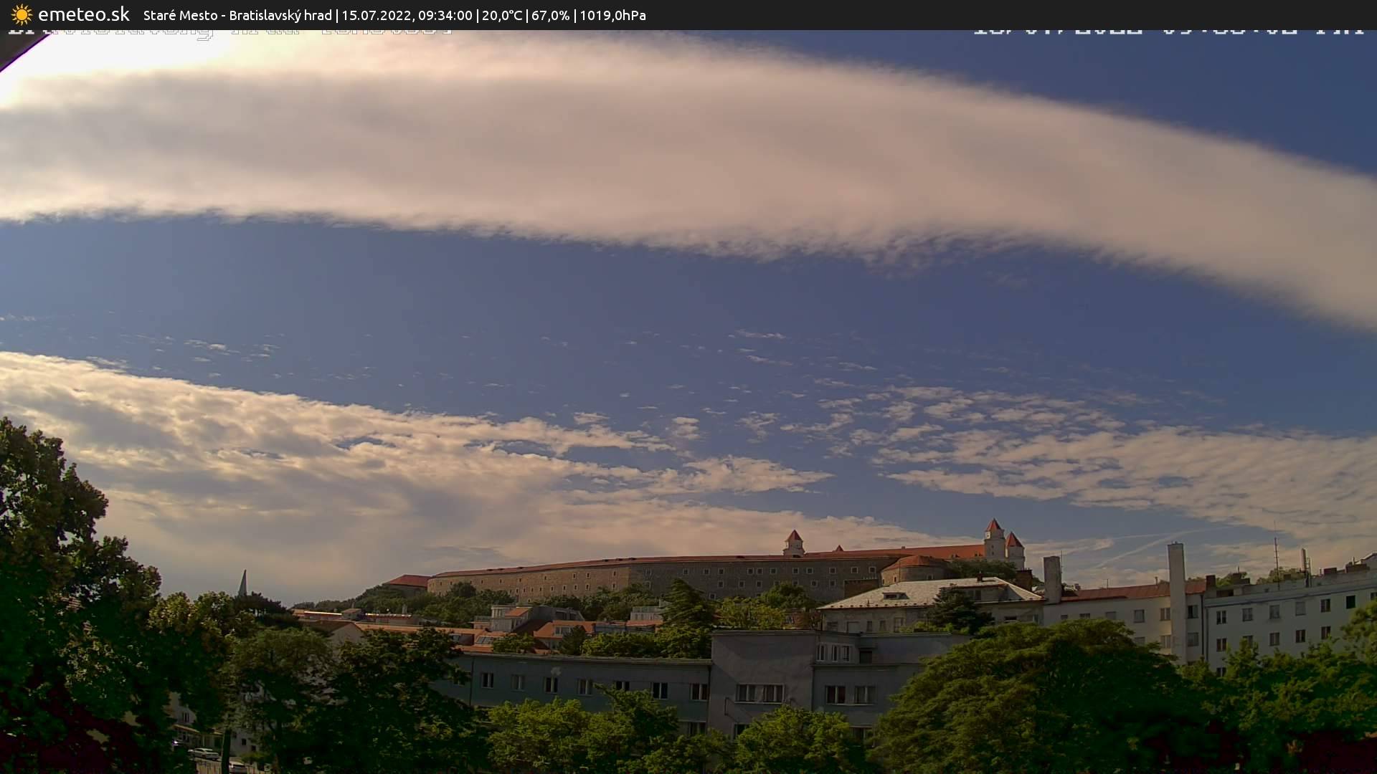Click the leftmost red-roofed castle tower
This screenshot has width=1377, height=774.
click(793, 543)
